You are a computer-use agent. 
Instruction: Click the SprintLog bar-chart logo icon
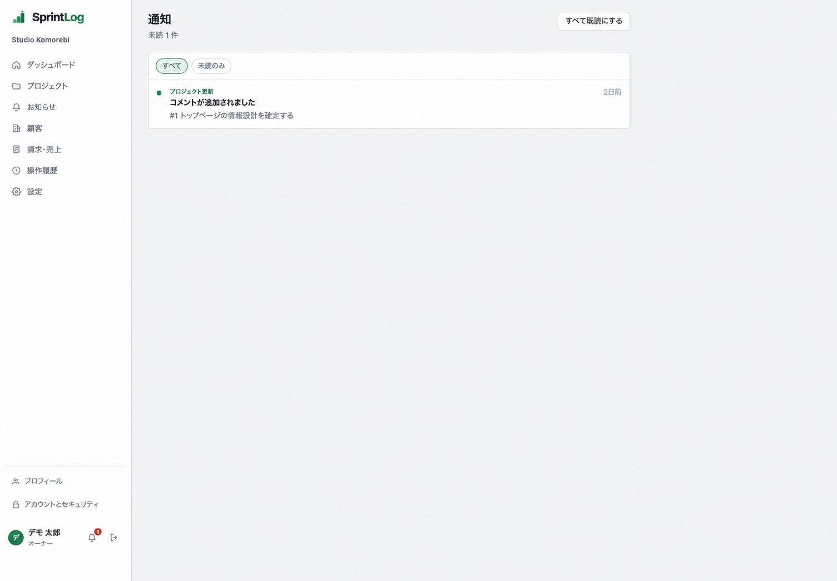pos(19,17)
